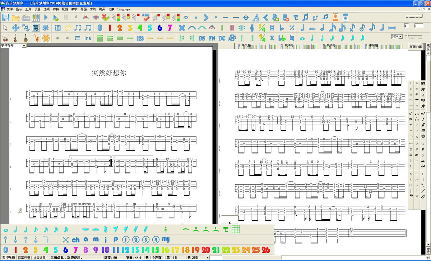Open the 100% zoom dropdown
Image resolution: width=431 pixels, height=261 pixels.
(401, 37)
